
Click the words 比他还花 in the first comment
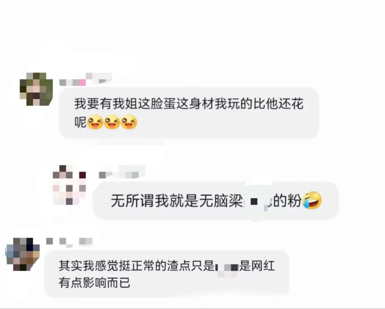click(278, 103)
